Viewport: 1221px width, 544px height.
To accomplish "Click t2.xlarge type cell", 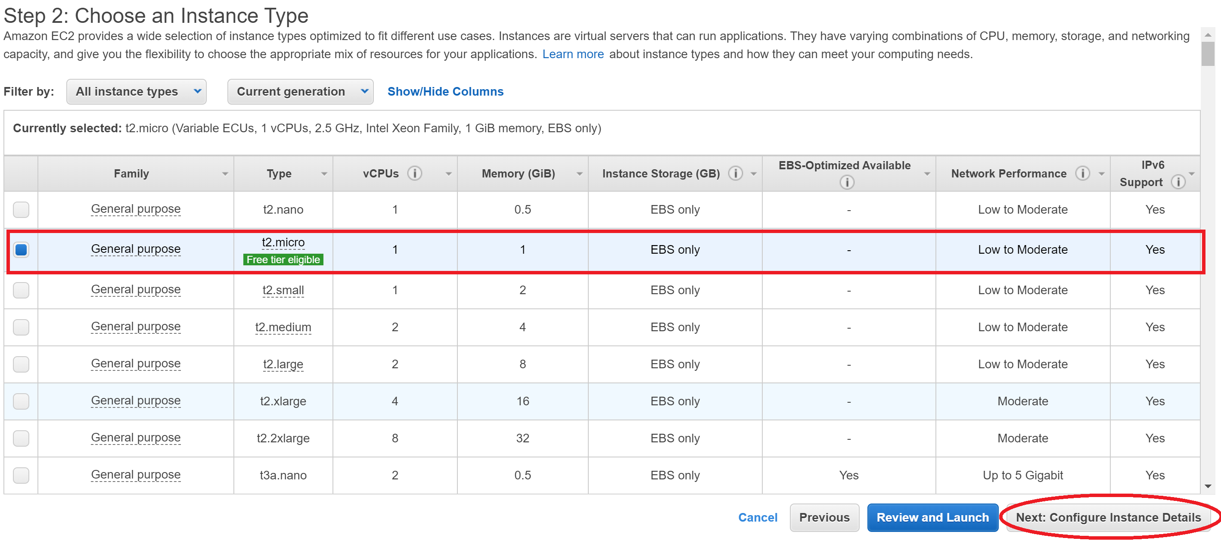I will point(283,401).
